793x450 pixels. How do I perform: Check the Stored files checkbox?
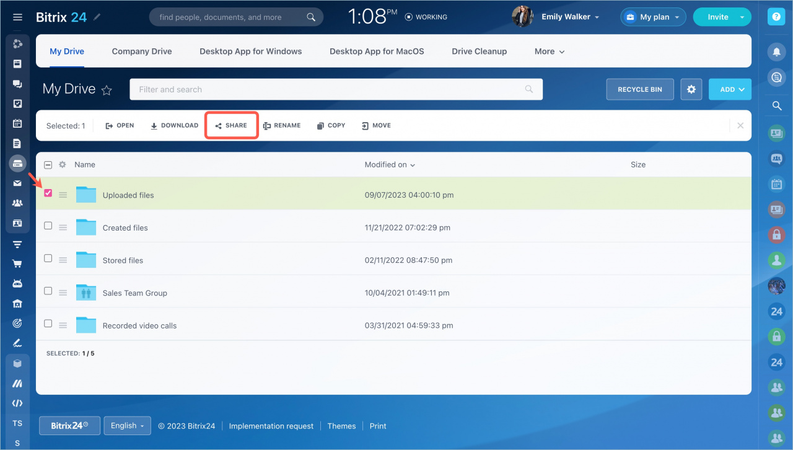click(48, 258)
